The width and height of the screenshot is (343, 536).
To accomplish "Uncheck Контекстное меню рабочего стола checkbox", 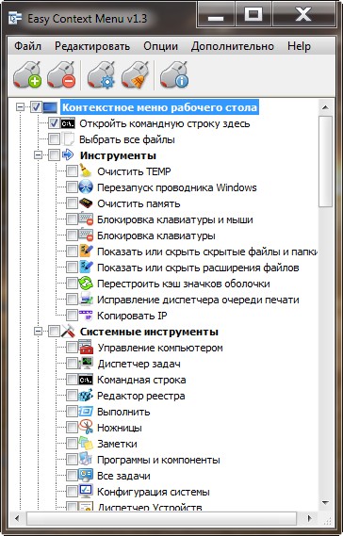I will pos(36,107).
